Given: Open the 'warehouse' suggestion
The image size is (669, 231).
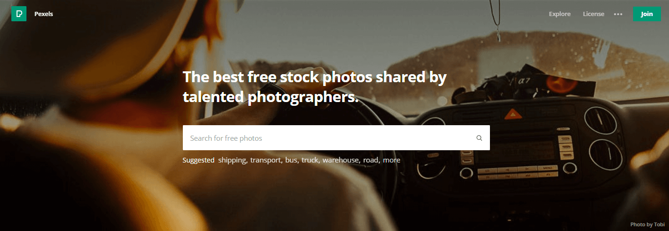Looking at the screenshot, I should (341, 160).
